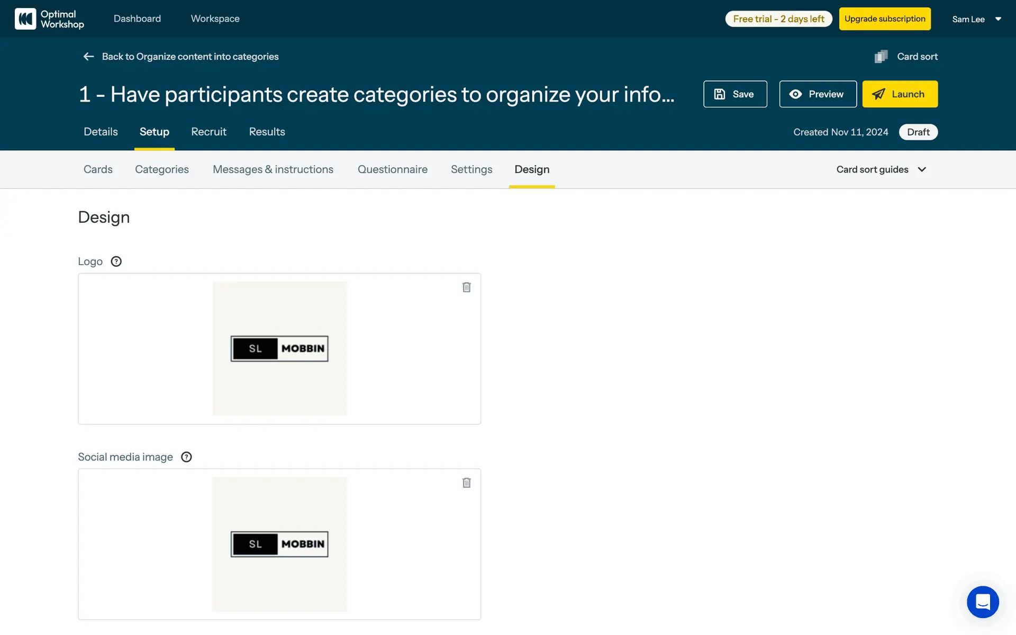Delete the uploaded Logo image via trash icon
This screenshot has width=1016, height=635.
click(466, 287)
